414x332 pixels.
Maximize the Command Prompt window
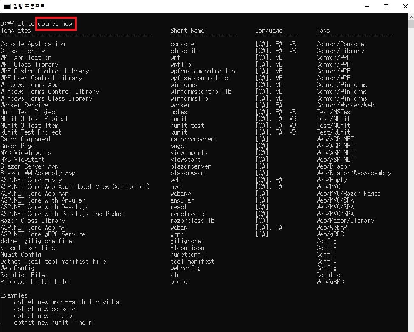[x=386, y=6]
